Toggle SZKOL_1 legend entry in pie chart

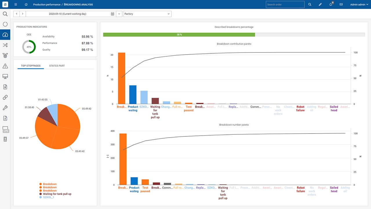pos(47,197)
